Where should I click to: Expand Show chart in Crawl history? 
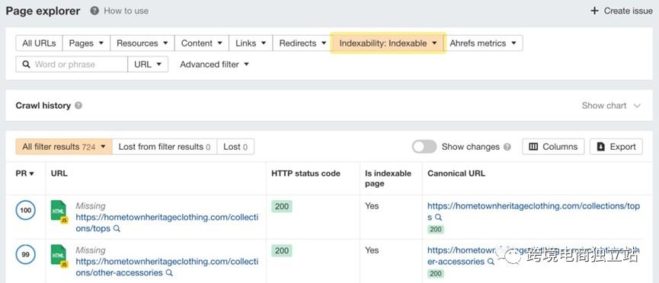[x=611, y=106]
